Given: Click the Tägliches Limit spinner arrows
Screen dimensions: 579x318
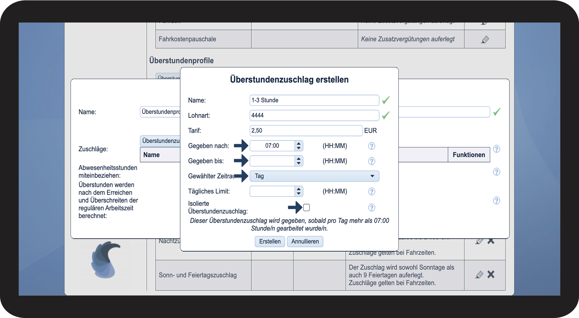Looking at the screenshot, I should pyautogui.click(x=299, y=192).
